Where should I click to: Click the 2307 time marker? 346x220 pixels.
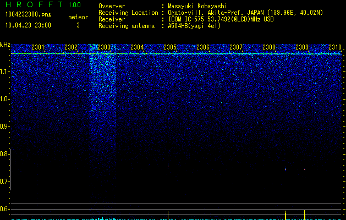tap(236, 47)
